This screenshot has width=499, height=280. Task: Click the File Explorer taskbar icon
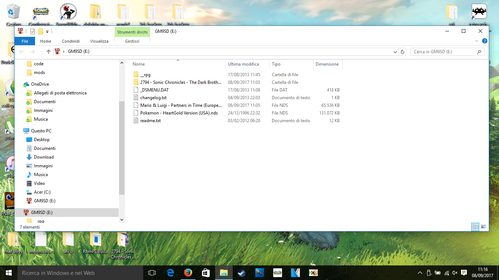pos(224,273)
